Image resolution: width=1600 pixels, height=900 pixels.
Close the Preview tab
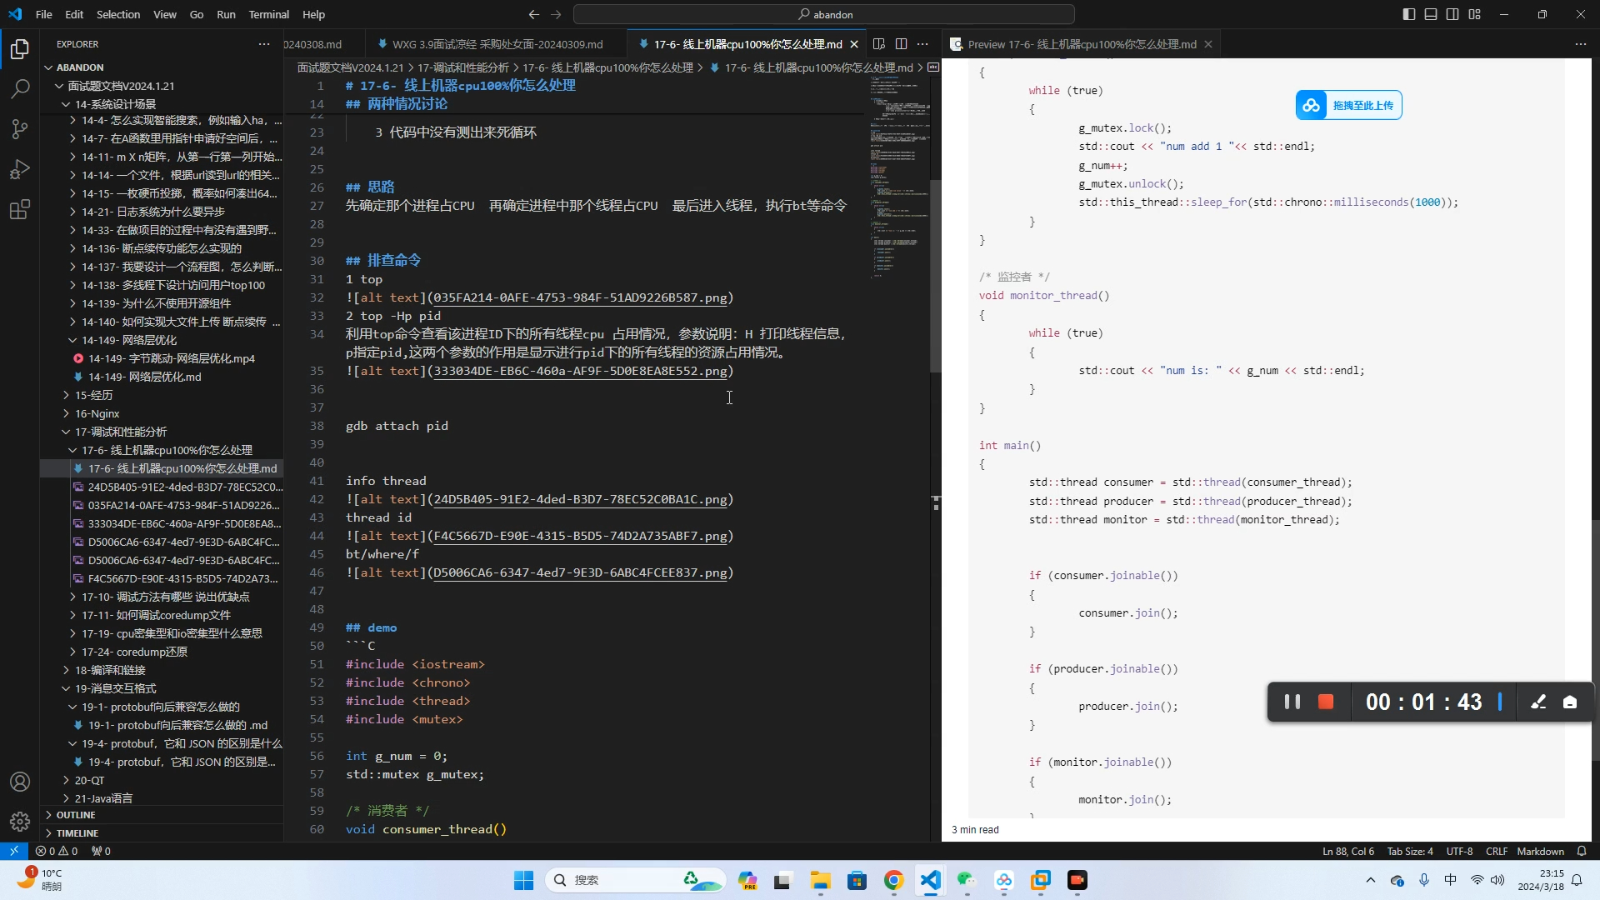point(1208,44)
